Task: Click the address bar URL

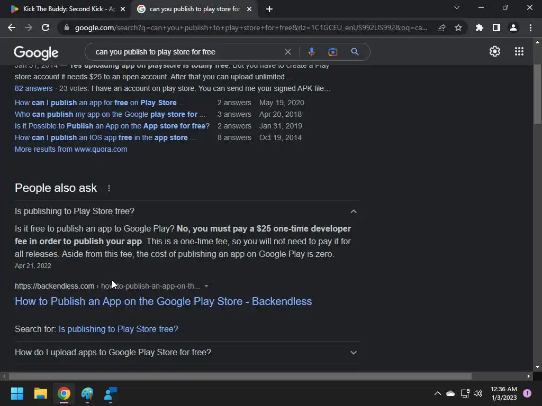Action: [251, 27]
